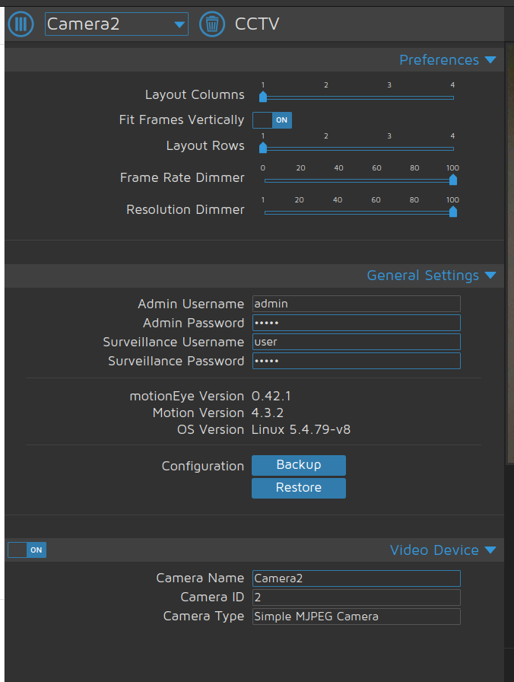514x682 pixels.
Task: Open the Camera2 selection dropdown
Action: 116,24
